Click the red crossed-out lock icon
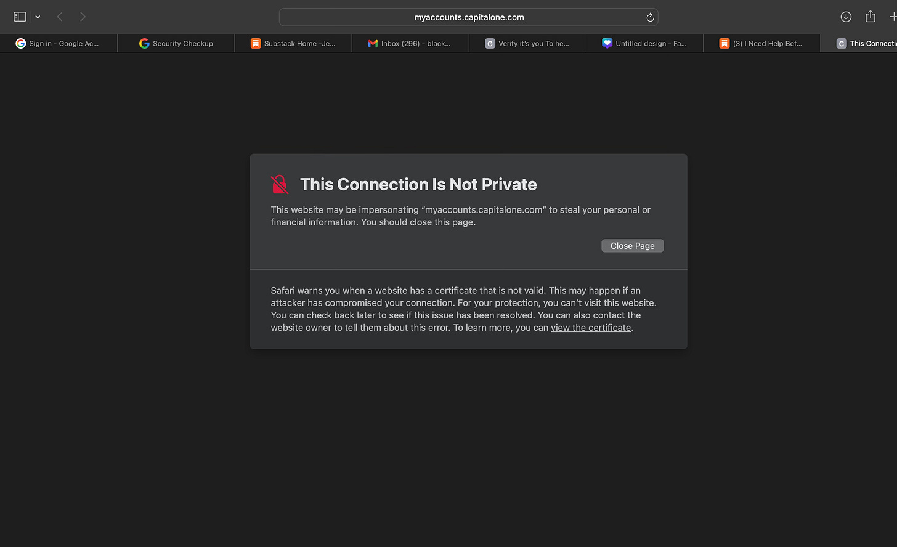Screen dimensions: 897x547 [x=280, y=184]
